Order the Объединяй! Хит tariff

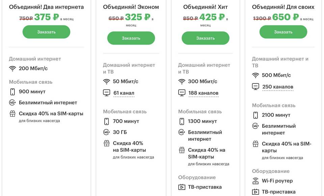point(205,38)
